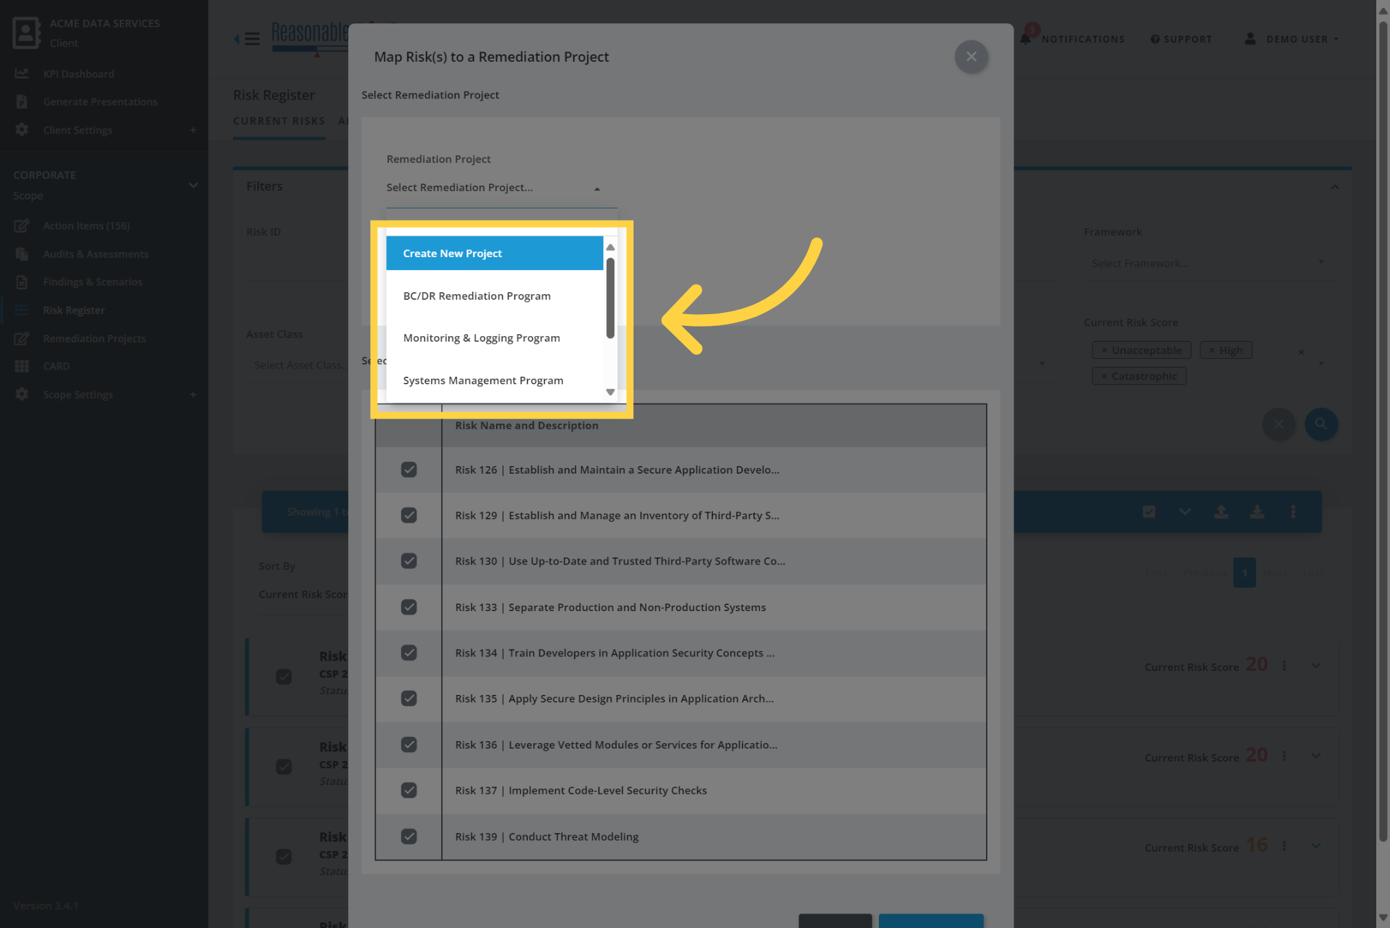
Task: Select Create New Project option
Action: (495, 253)
